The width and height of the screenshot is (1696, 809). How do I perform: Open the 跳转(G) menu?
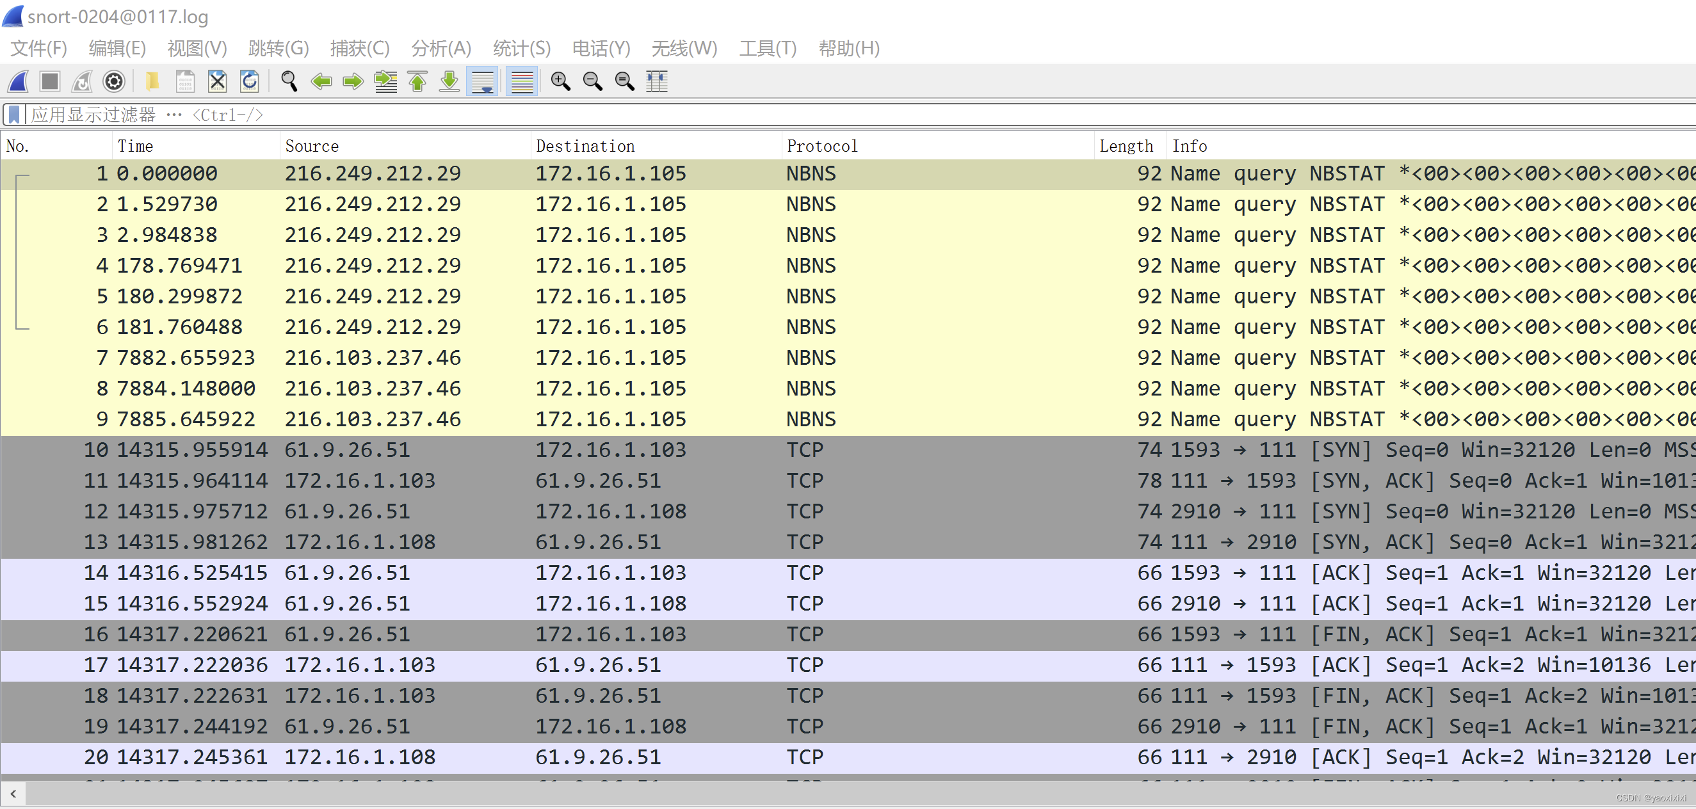point(279,48)
